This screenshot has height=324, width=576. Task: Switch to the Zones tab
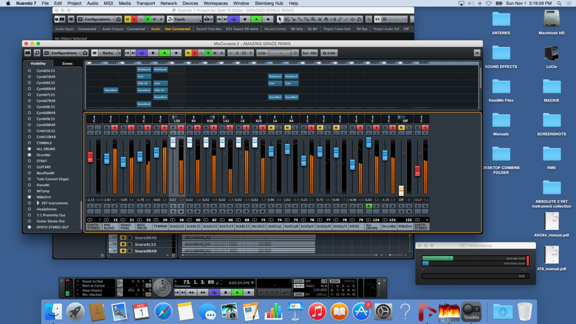(67, 63)
